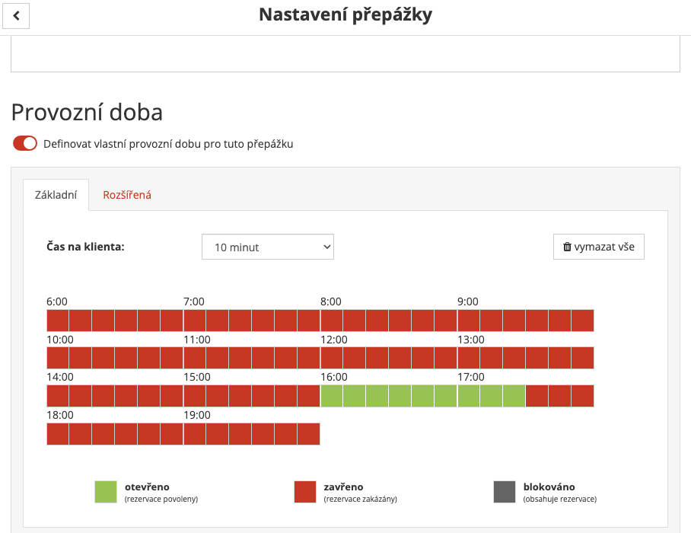Click the 19:00 hour label
691x533 pixels.
coord(197,415)
